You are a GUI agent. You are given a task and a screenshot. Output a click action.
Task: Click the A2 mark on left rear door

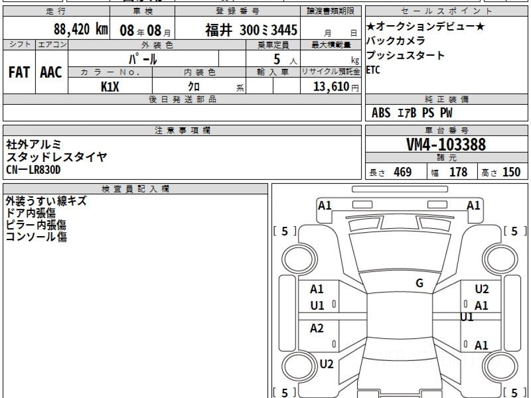tap(317, 328)
